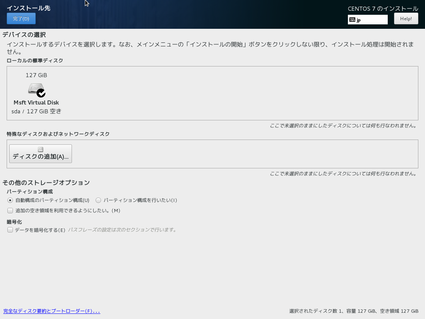Tick the データを暗号化する(E) checkbox
Screen dimensions: 425x319
[10, 230]
